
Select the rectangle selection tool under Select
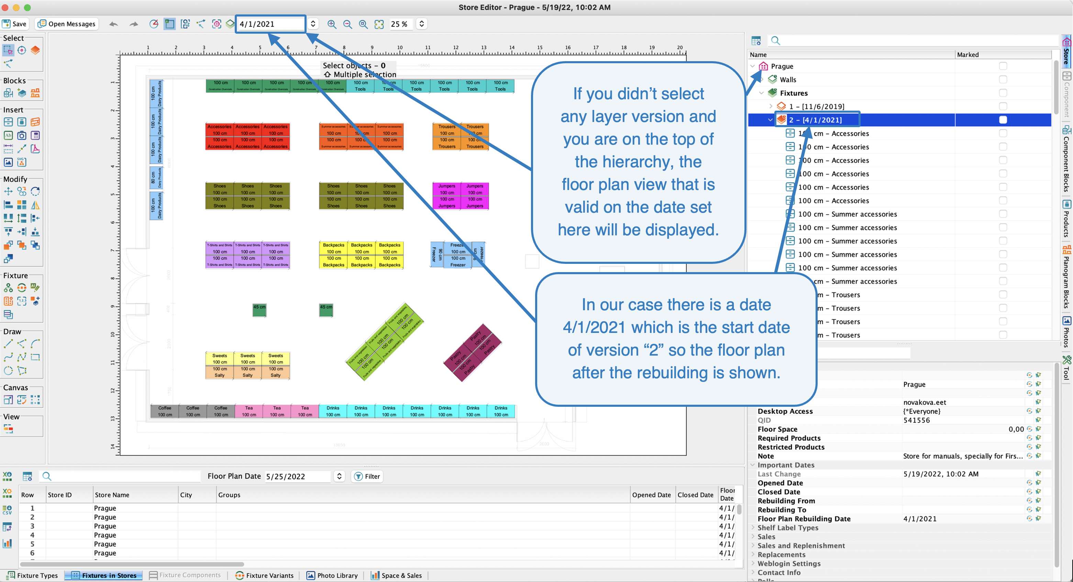pos(8,51)
